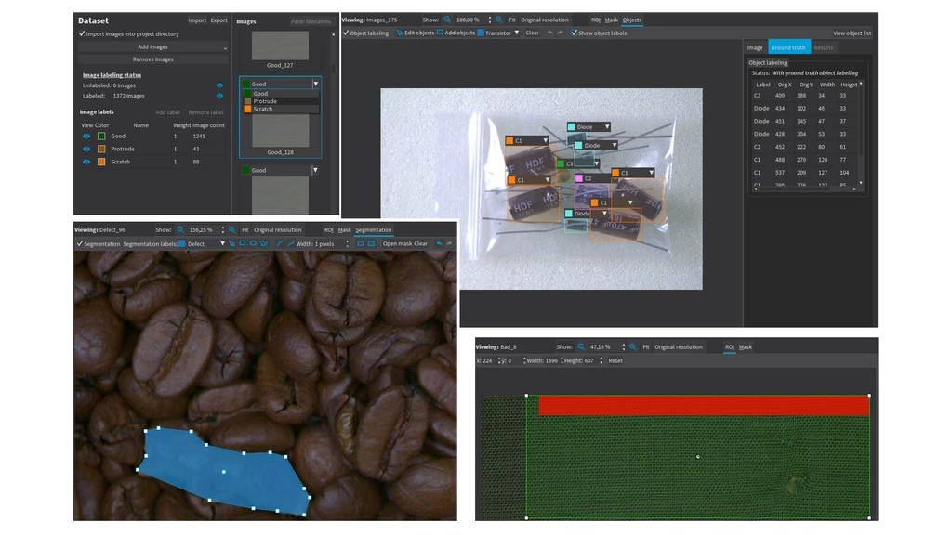Click zoom in magnifier in Bad_8 viewer

coord(633,347)
